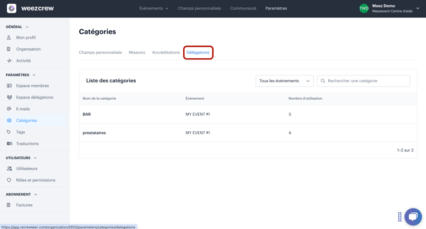This screenshot has width=426, height=229.
Task: Open the Tous les événements filter
Action: coord(284,81)
